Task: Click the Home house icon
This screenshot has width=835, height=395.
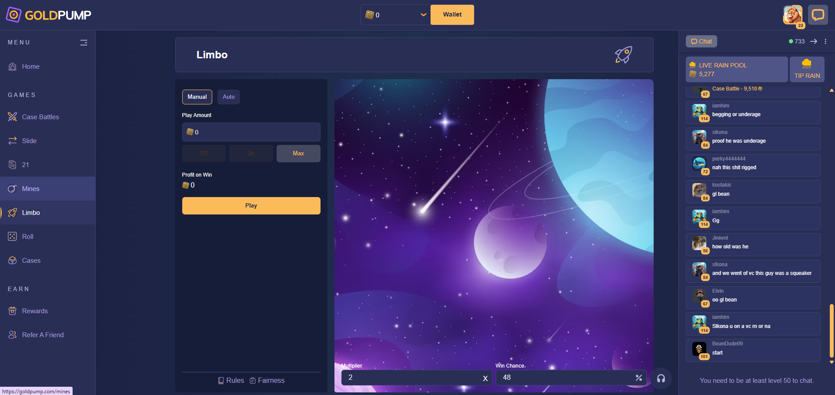Action: [x=13, y=67]
